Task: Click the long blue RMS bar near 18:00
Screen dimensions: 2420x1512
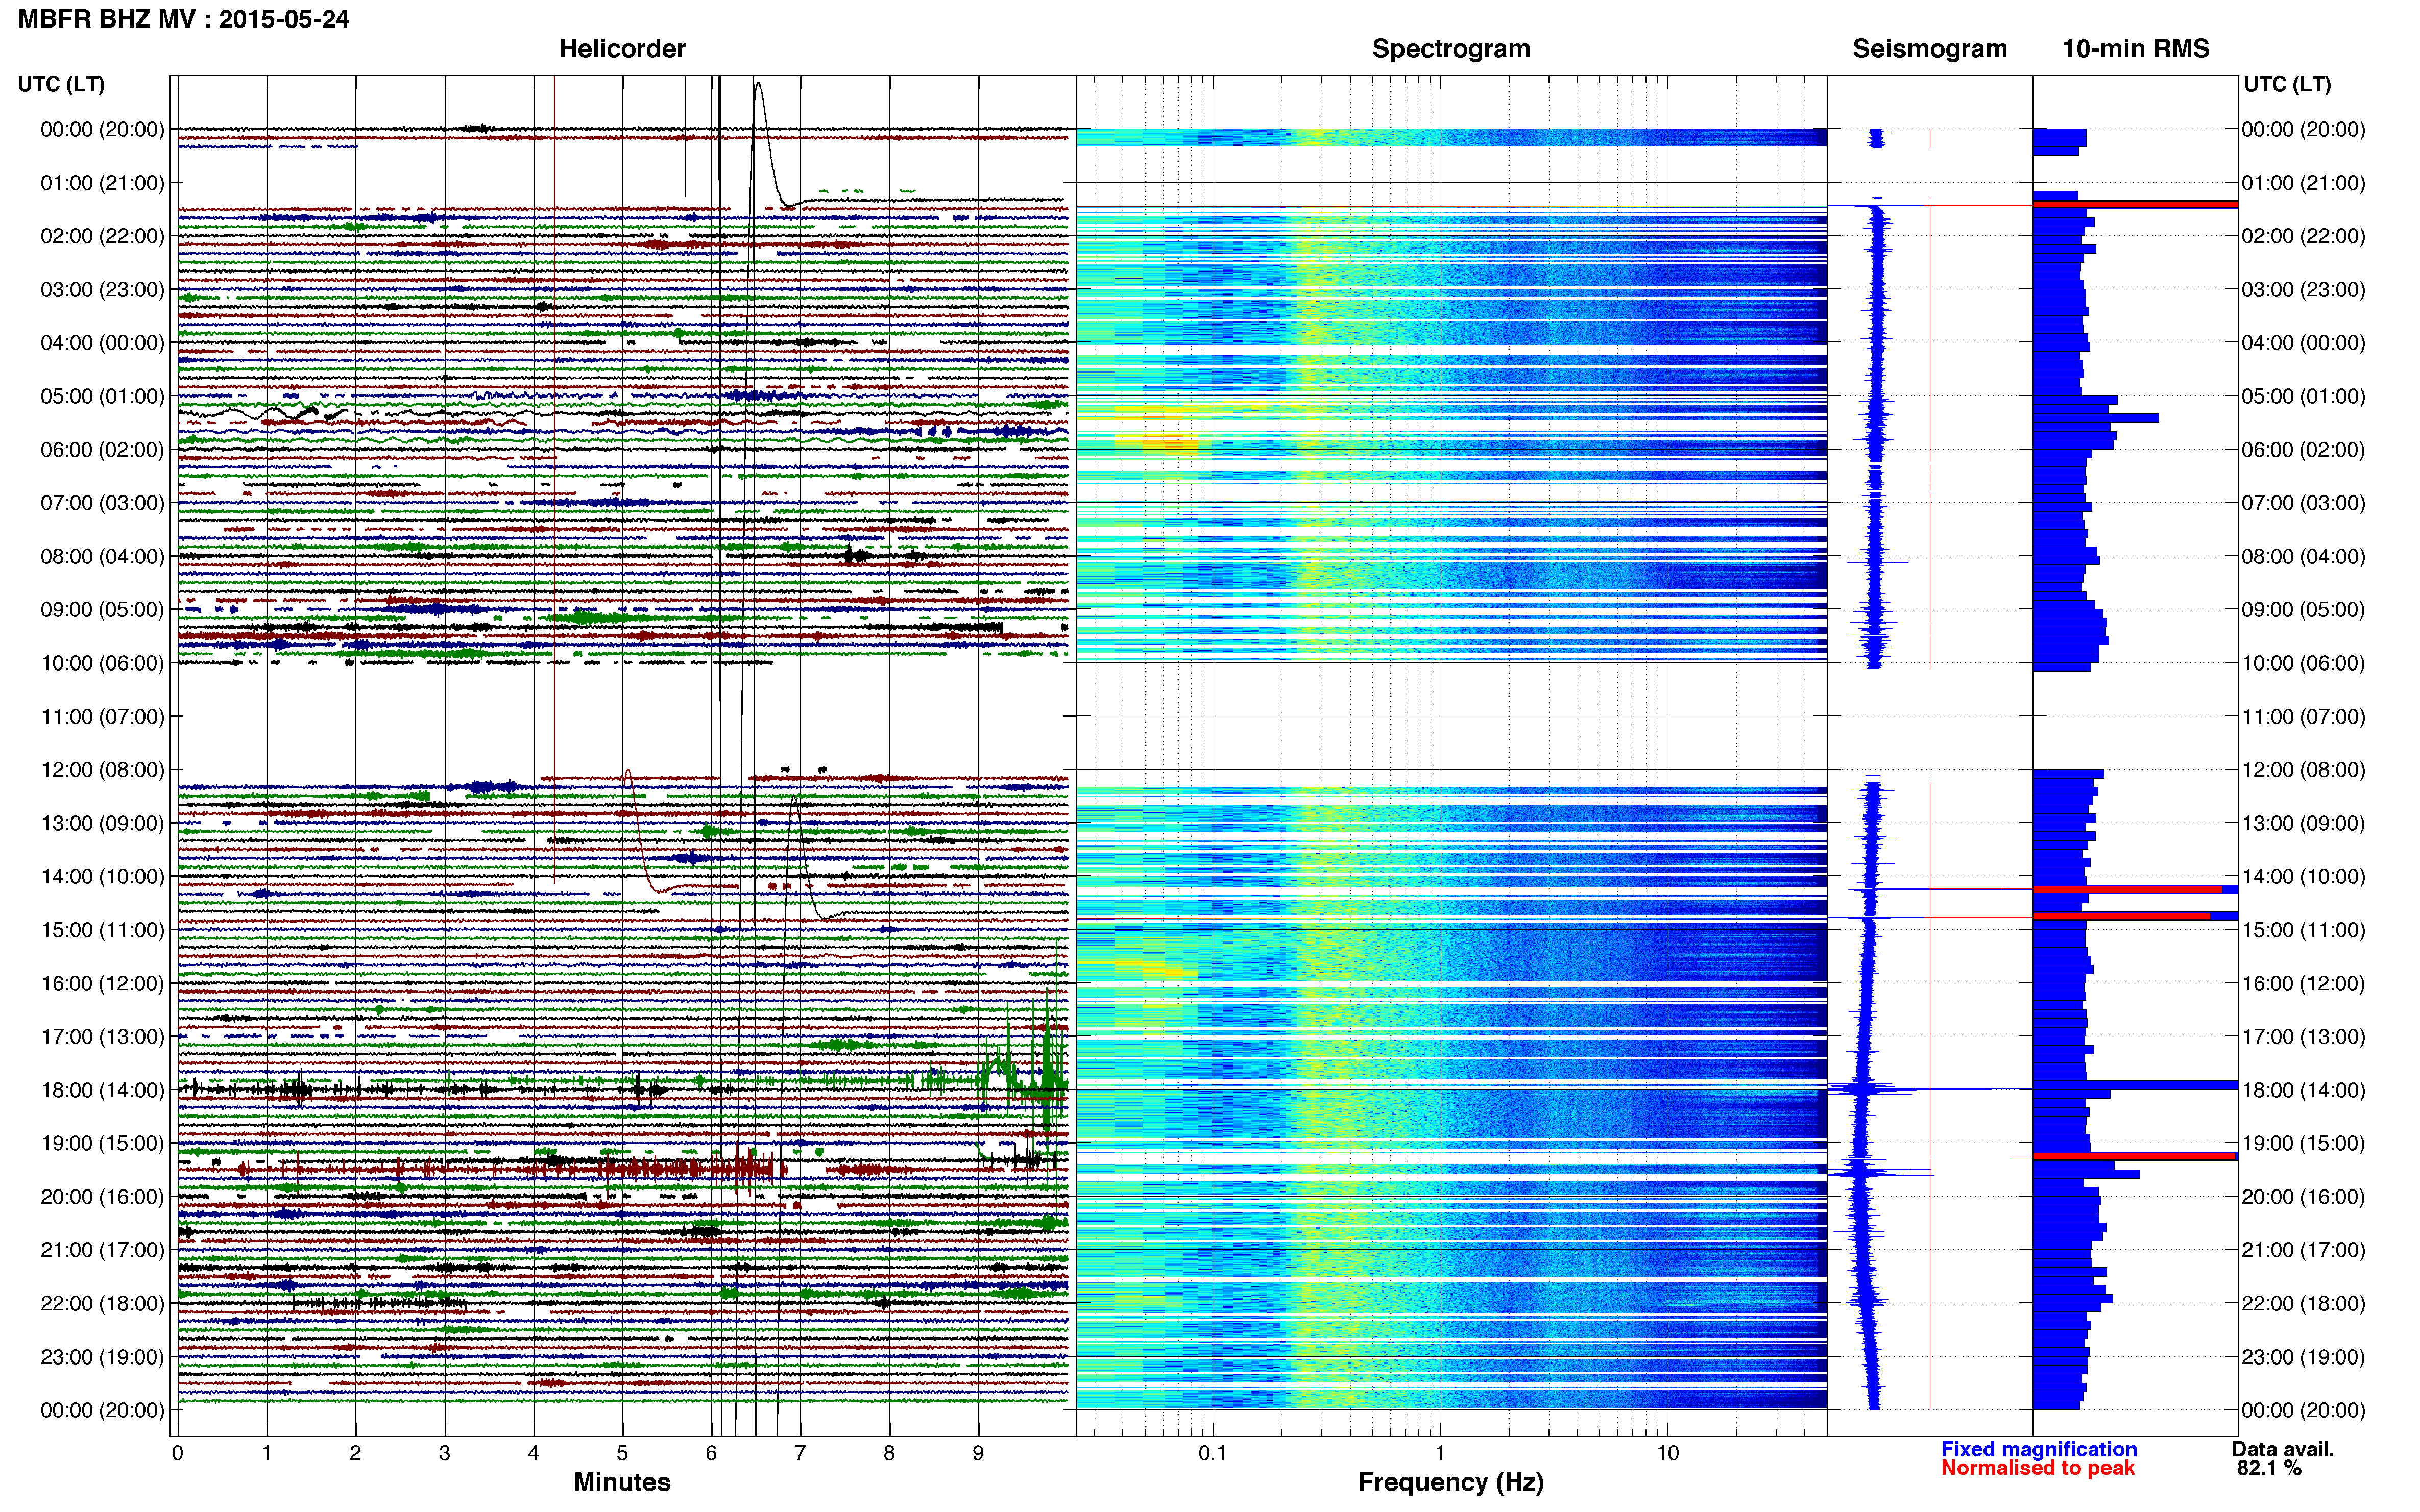Action: [x=2135, y=1085]
